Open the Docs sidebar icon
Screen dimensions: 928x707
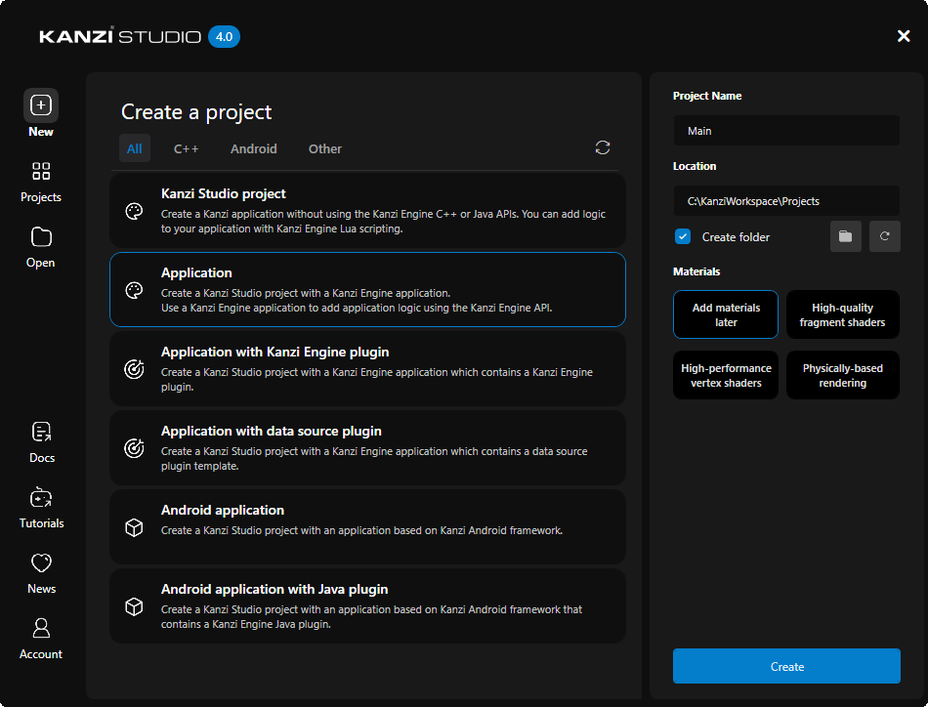coord(40,431)
